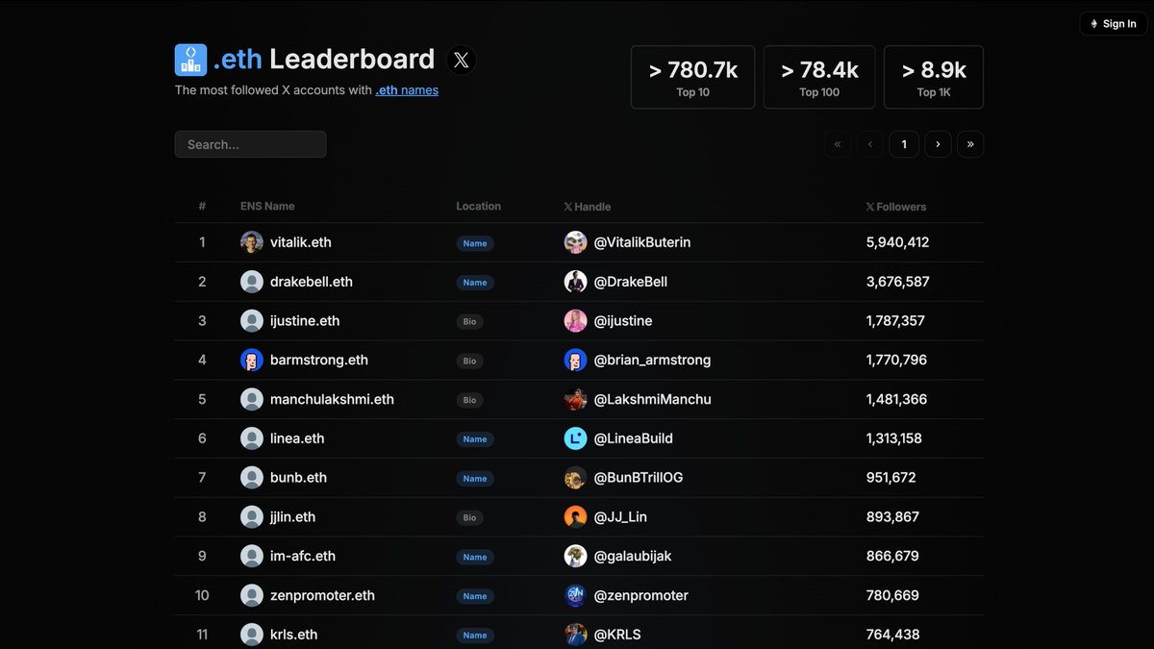This screenshot has height=649, width=1154.
Task: Click Name badge in vitalik.eth row
Action: (475, 243)
